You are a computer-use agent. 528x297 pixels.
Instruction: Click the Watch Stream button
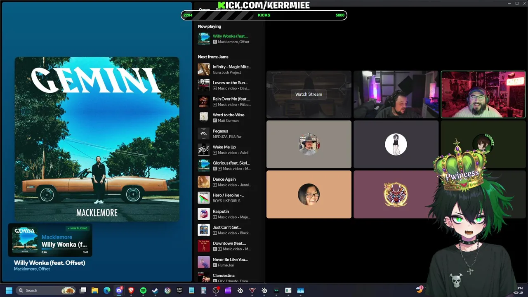(x=309, y=94)
